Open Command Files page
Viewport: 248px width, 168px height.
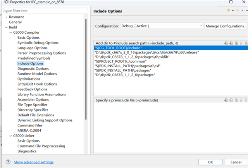[x=30, y=125]
